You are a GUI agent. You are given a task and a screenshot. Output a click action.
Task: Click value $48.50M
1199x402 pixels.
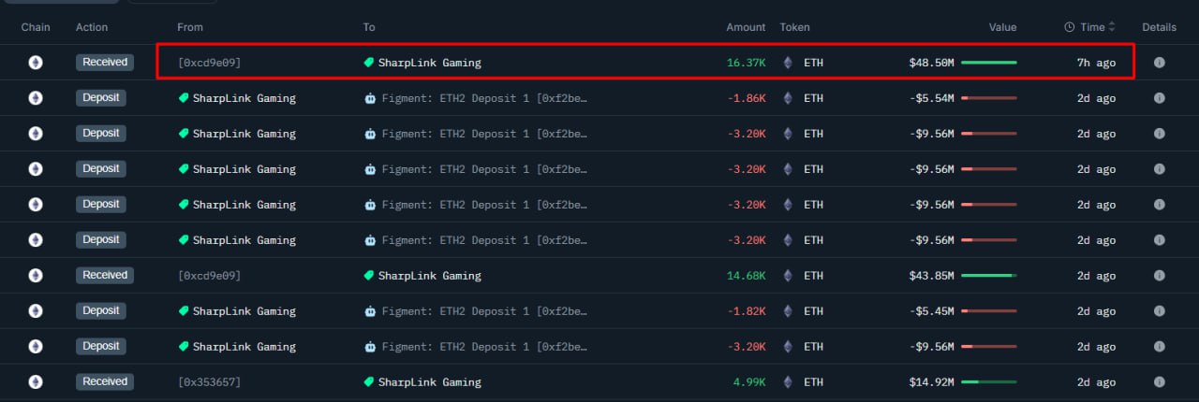pyautogui.click(x=931, y=63)
